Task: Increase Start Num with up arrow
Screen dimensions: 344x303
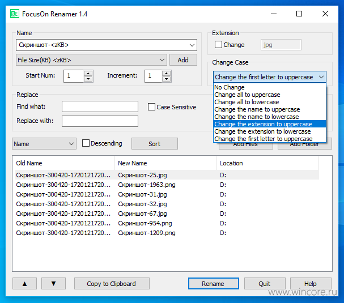Action: pos(88,74)
